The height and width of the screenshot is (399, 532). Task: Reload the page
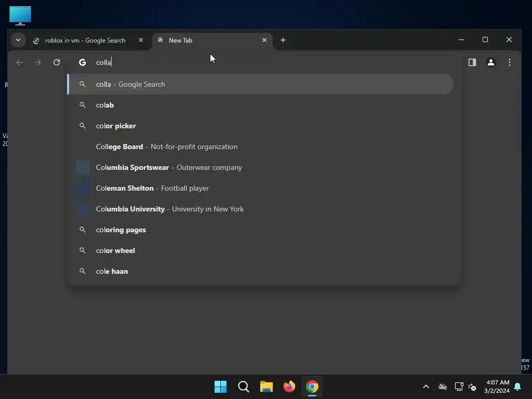pyautogui.click(x=57, y=62)
